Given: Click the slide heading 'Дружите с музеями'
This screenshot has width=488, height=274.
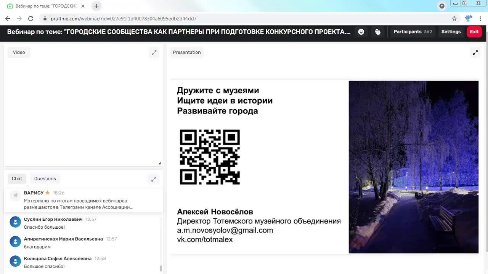Looking at the screenshot, I should click(x=218, y=91).
